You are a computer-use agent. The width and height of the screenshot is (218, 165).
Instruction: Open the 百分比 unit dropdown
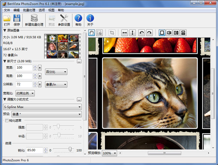tap(56, 72)
